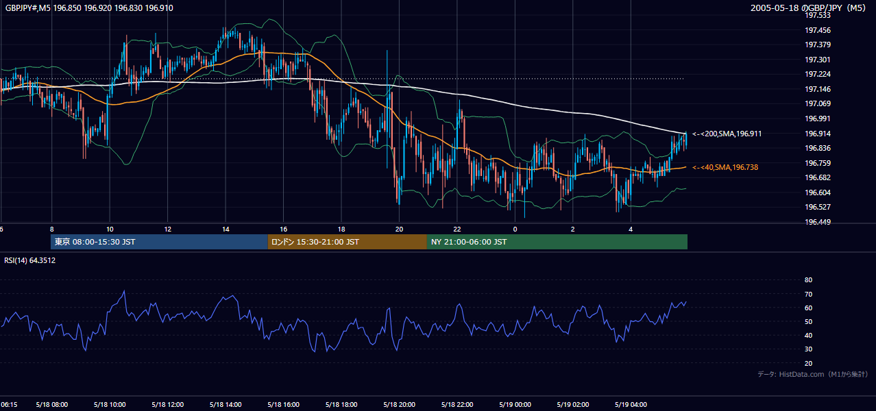Click hour label 10 under price chart
Screen dimensions: 876x411
pyautogui.click(x=110, y=229)
